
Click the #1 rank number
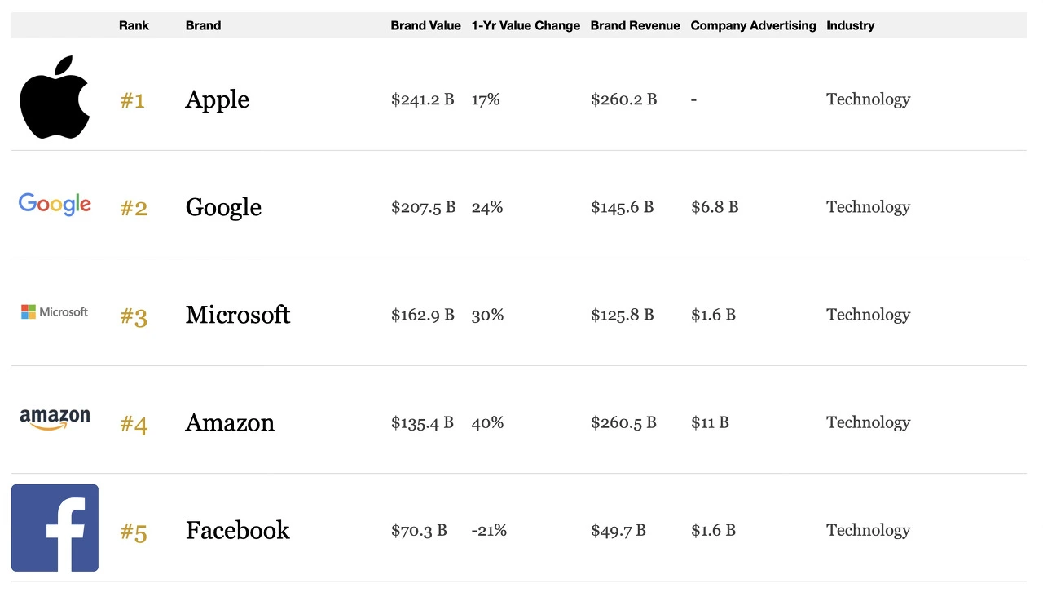tap(133, 100)
